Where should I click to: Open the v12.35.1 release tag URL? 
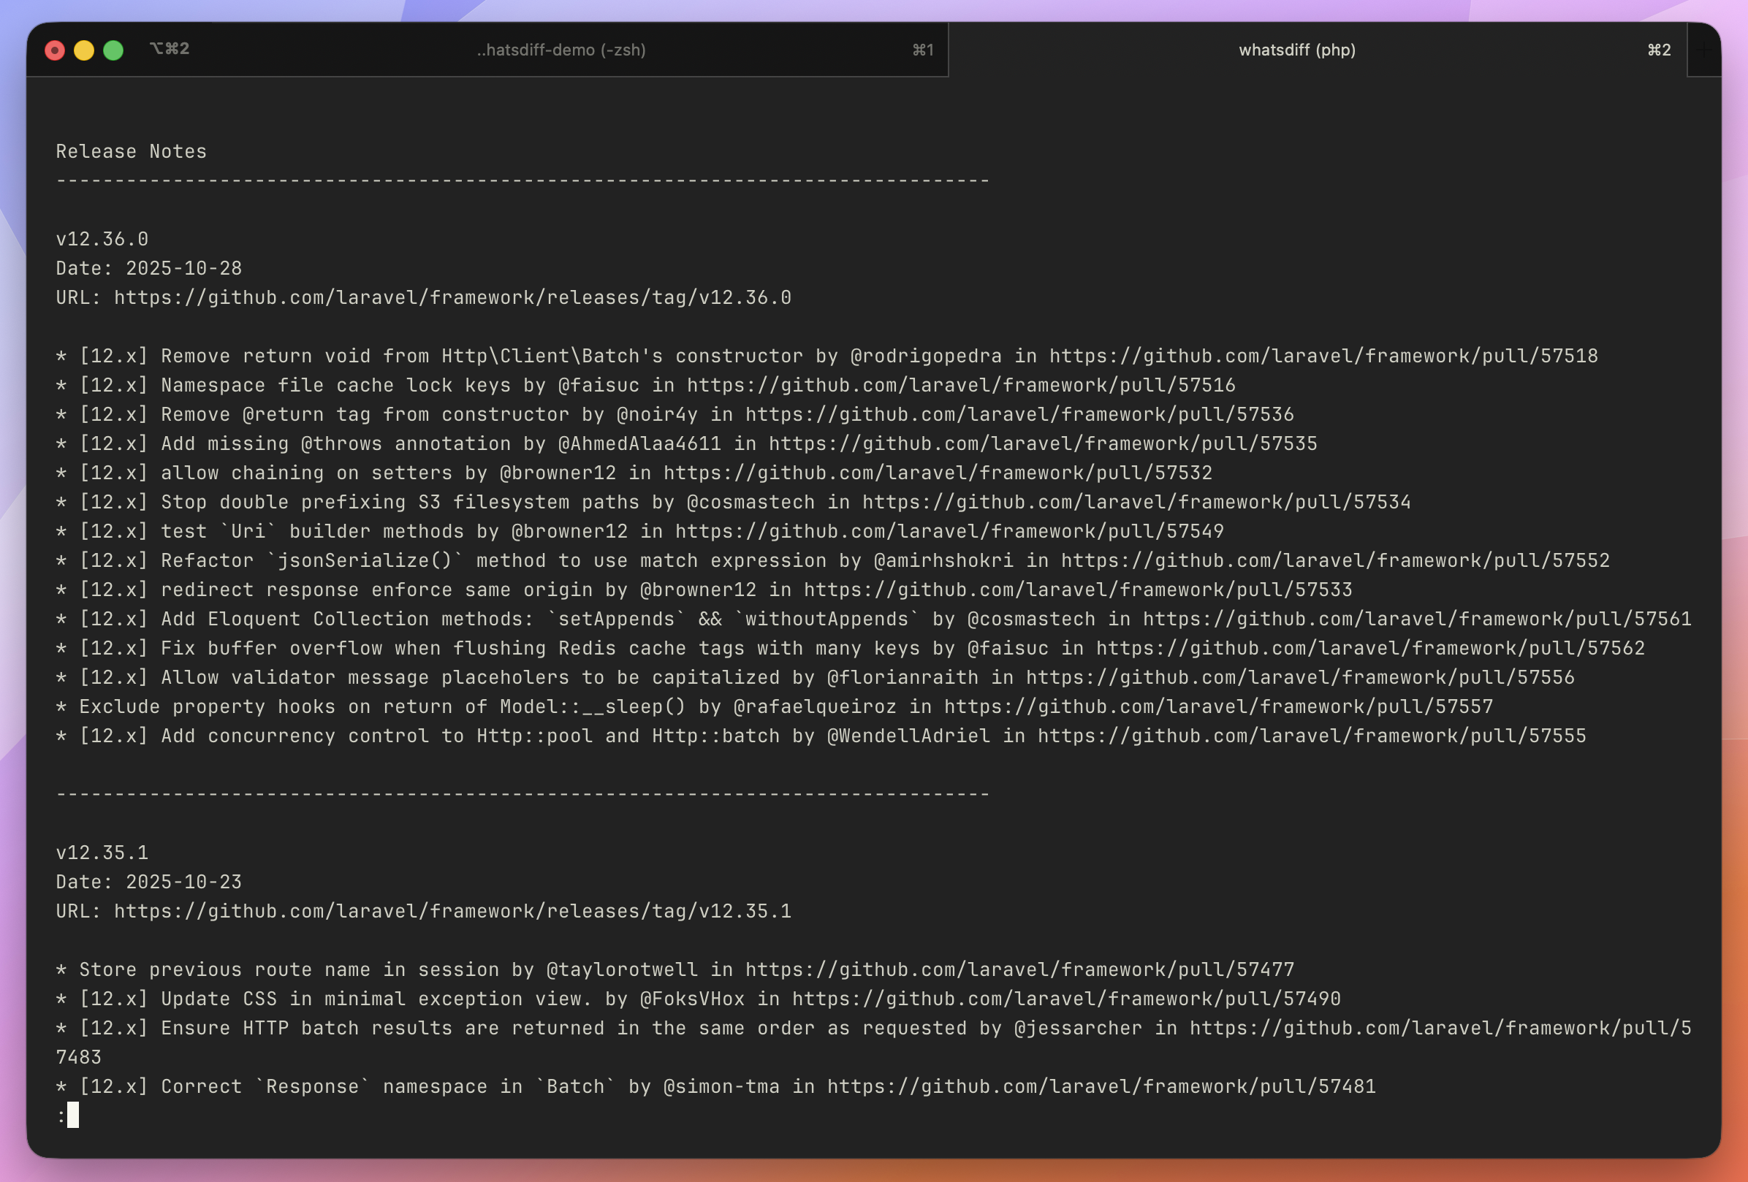point(452,910)
